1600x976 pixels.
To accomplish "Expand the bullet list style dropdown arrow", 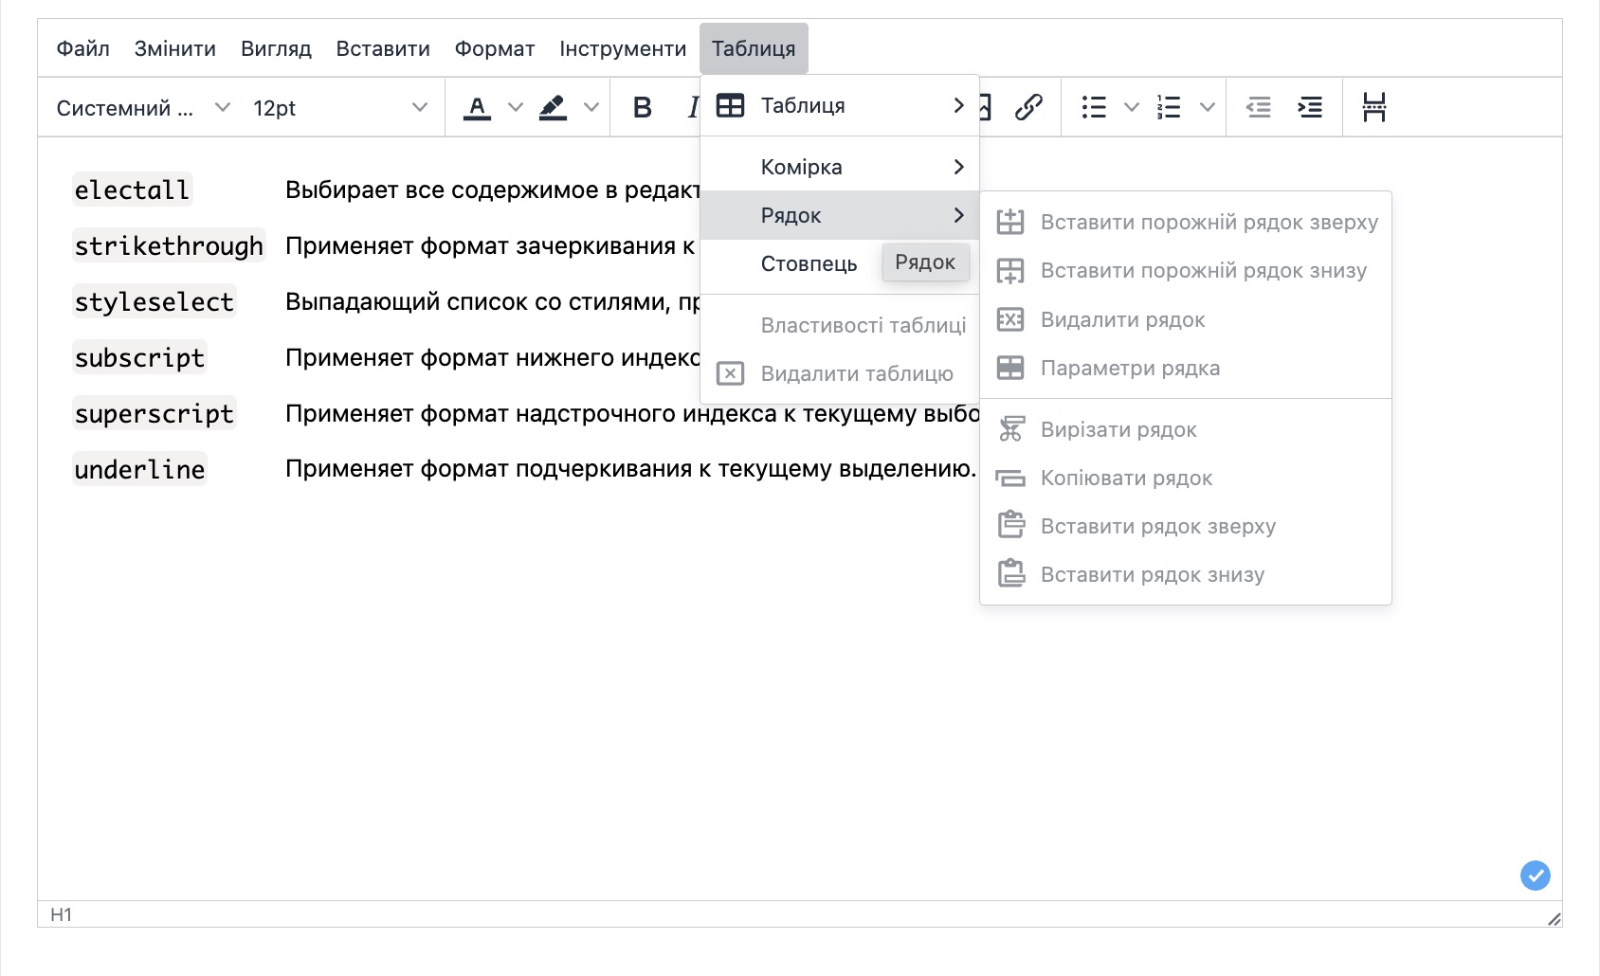I will 1131,107.
